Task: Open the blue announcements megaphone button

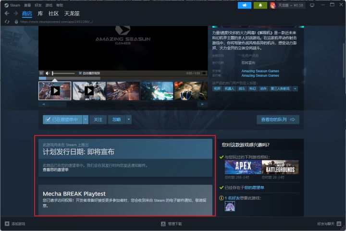Action: 245,5
